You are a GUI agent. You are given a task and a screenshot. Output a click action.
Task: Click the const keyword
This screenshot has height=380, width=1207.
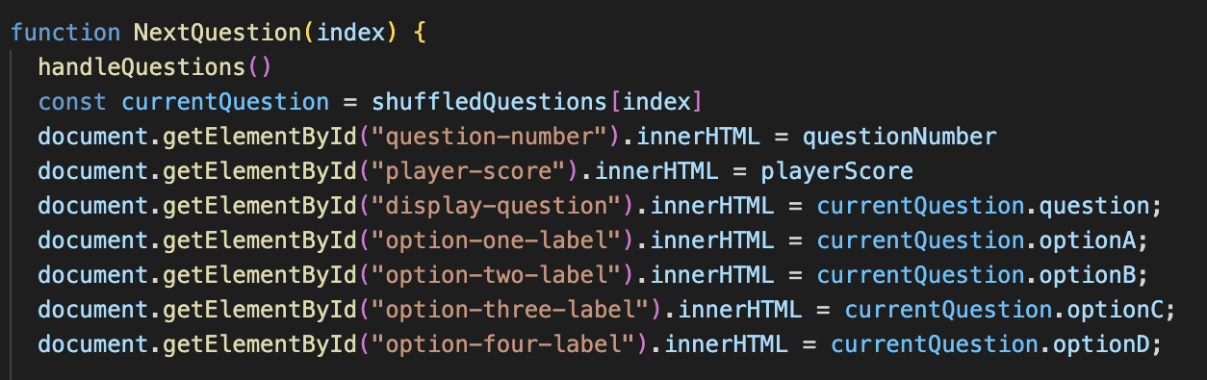(x=73, y=101)
